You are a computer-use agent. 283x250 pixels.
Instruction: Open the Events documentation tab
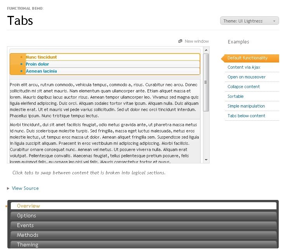click(x=25, y=226)
